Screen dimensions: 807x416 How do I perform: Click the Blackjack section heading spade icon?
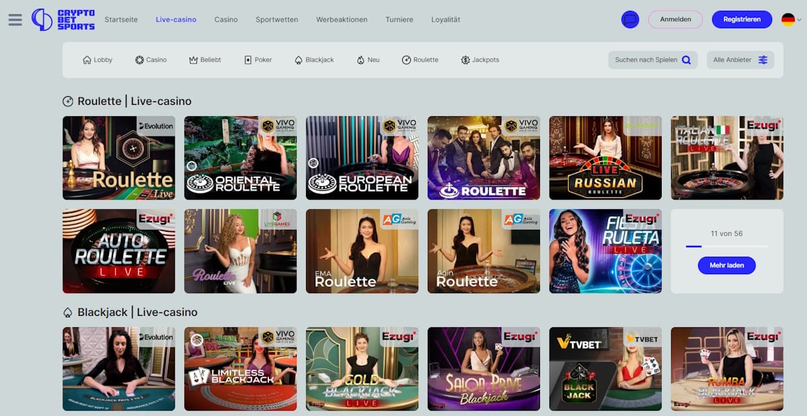[68, 313]
